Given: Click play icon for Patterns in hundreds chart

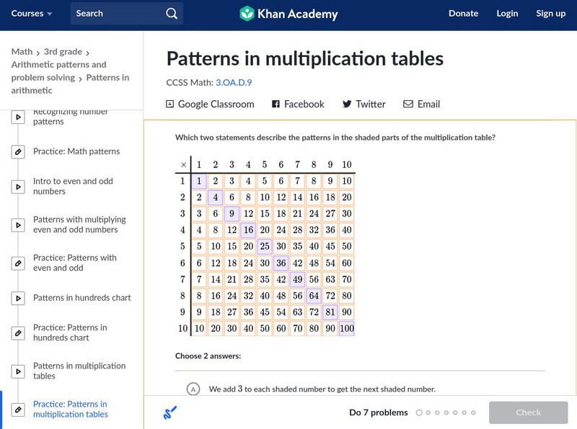Looking at the screenshot, I should pos(18,298).
